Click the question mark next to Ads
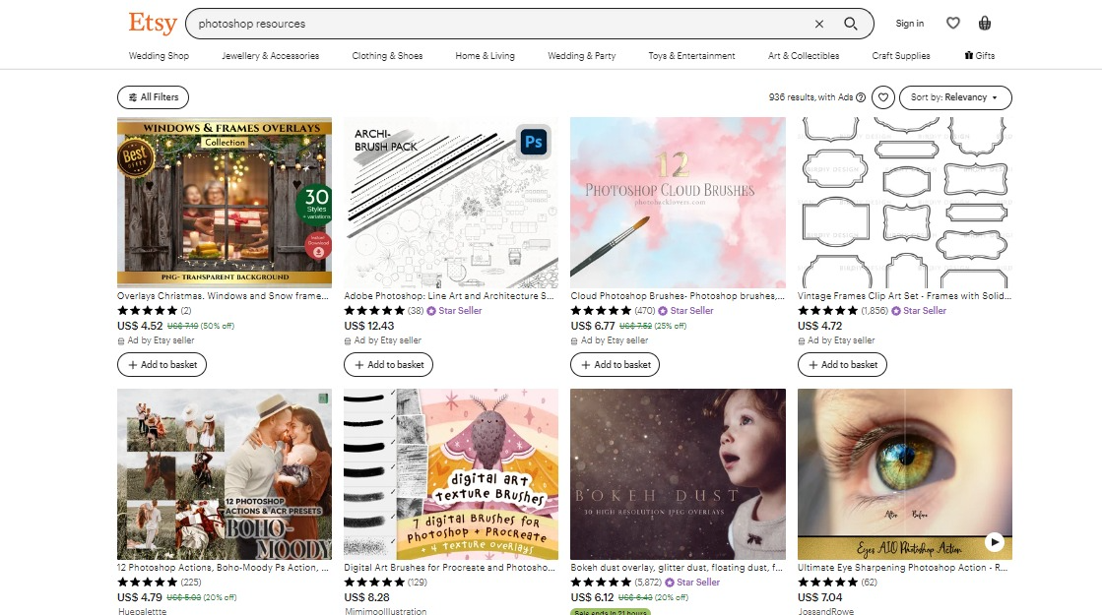Image resolution: width=1102 pixels, height=615 pixels. [x=861, y=97]
